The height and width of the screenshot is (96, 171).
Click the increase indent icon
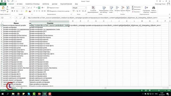[x=45, y=11]
